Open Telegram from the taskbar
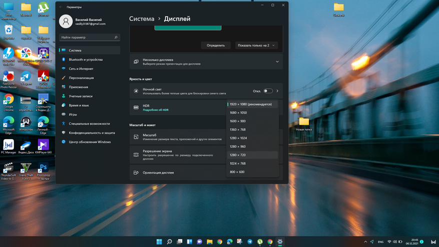Viewport: 439px width, 247px height. [250, 241]
